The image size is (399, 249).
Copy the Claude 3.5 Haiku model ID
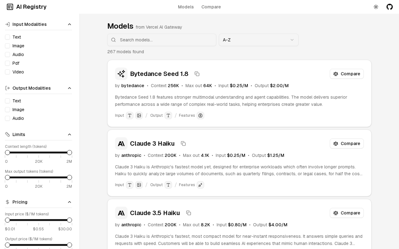(x=189, y=213)
